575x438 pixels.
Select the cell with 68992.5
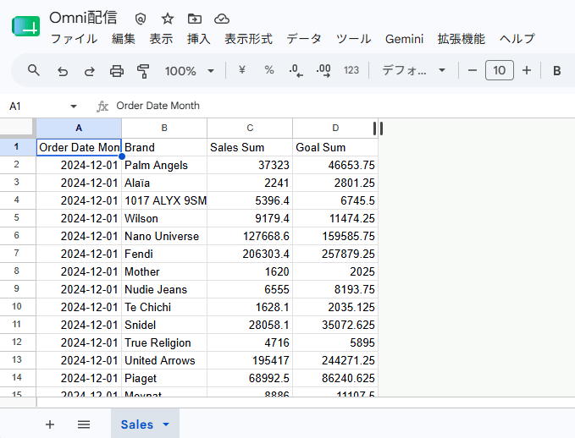point(250,378)
